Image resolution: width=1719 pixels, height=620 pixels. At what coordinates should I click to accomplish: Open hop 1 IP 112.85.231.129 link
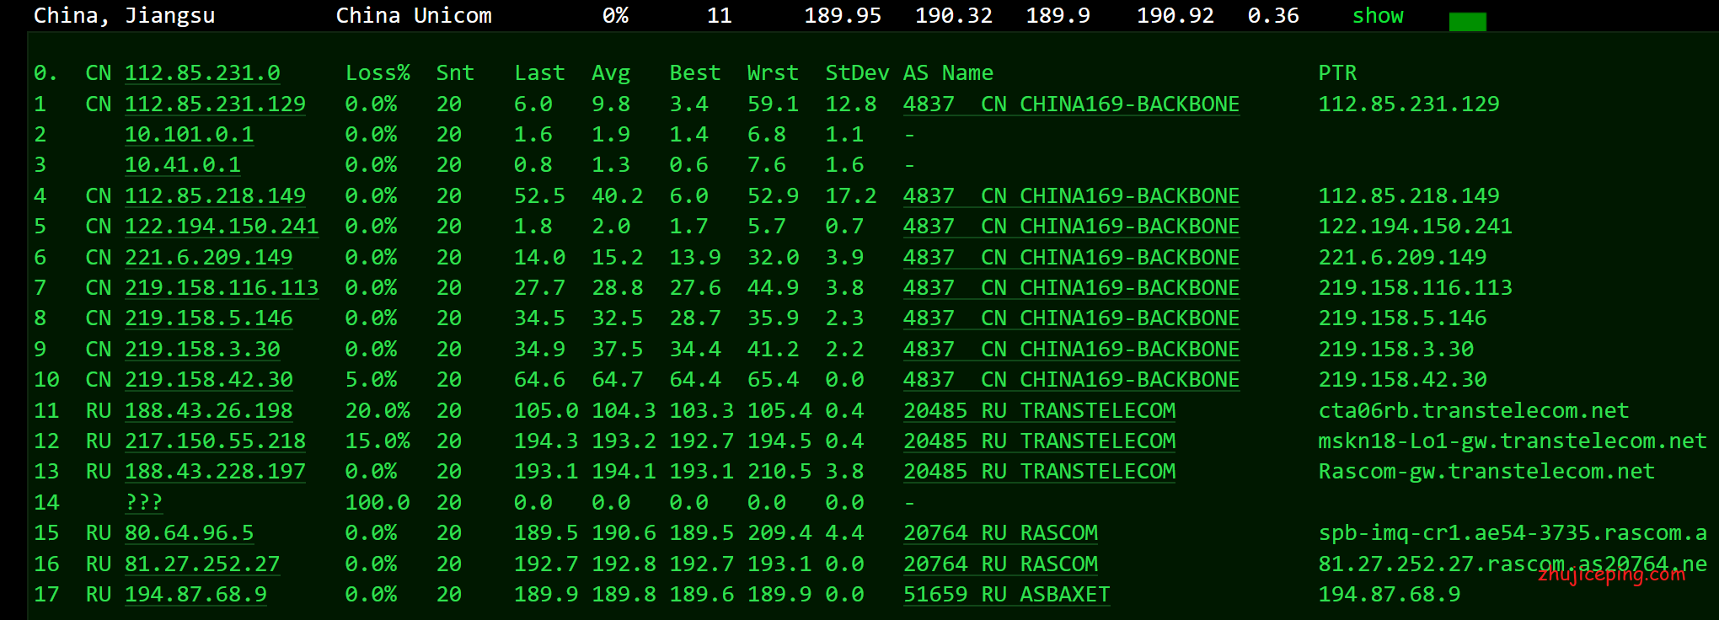point(215,104)
